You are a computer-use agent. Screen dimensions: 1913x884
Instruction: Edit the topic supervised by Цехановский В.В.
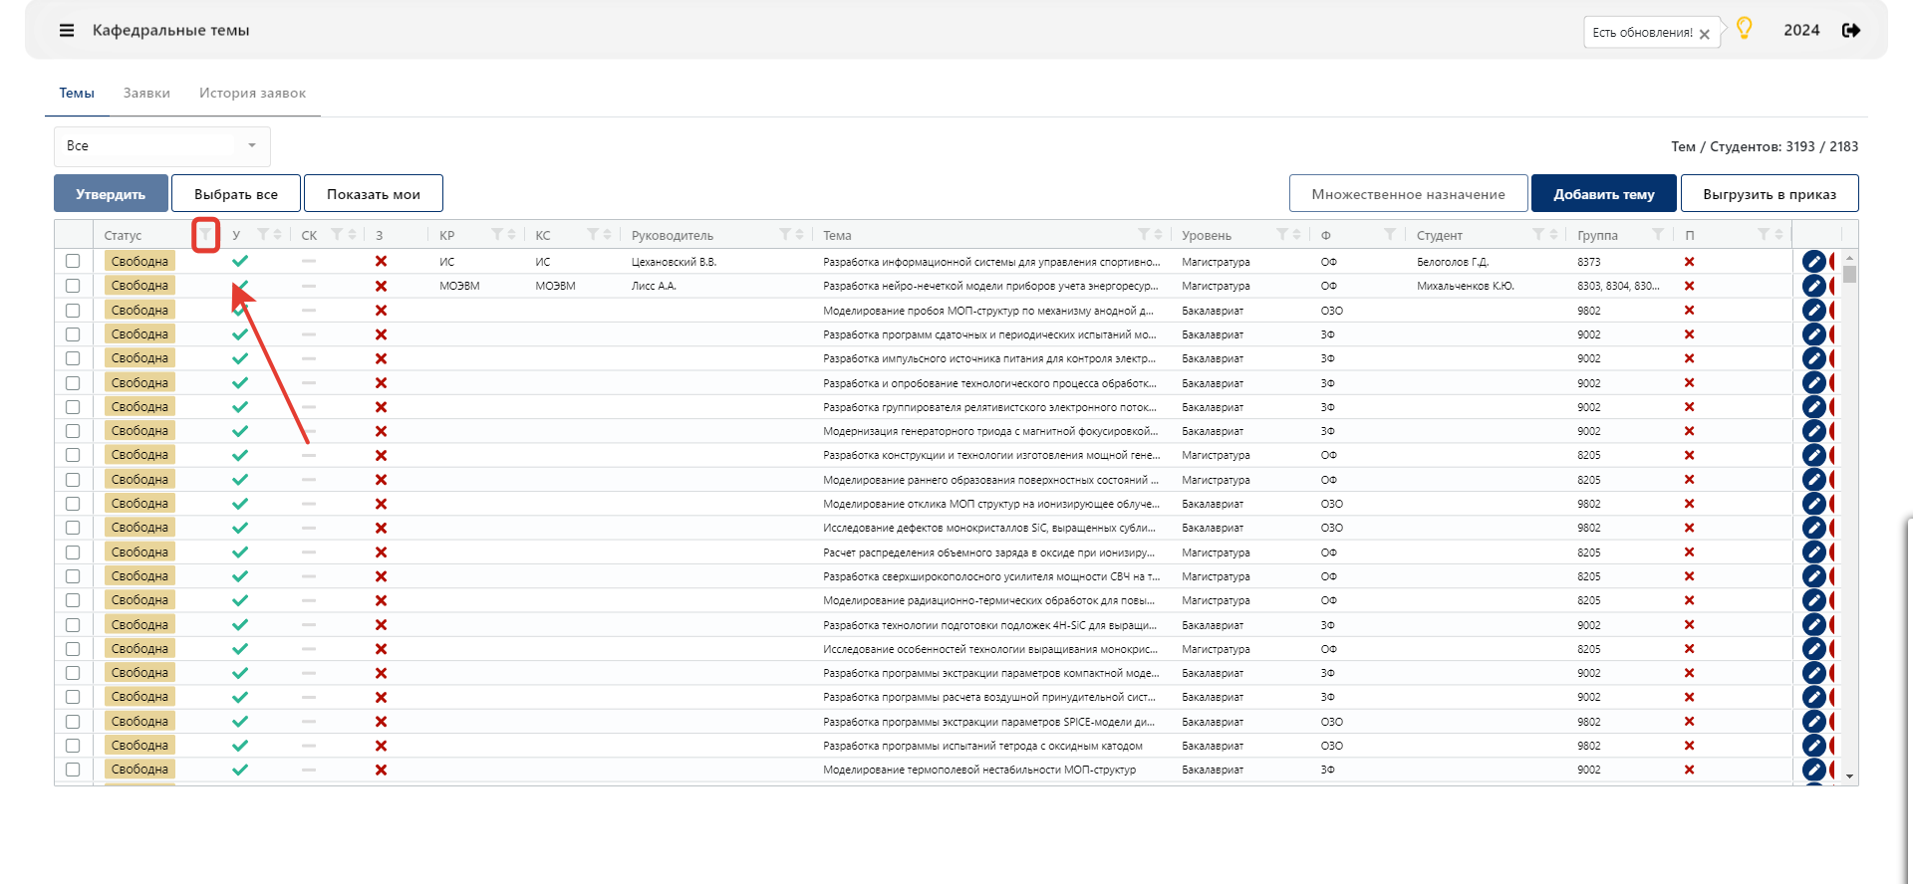(x=1814, y=262)
